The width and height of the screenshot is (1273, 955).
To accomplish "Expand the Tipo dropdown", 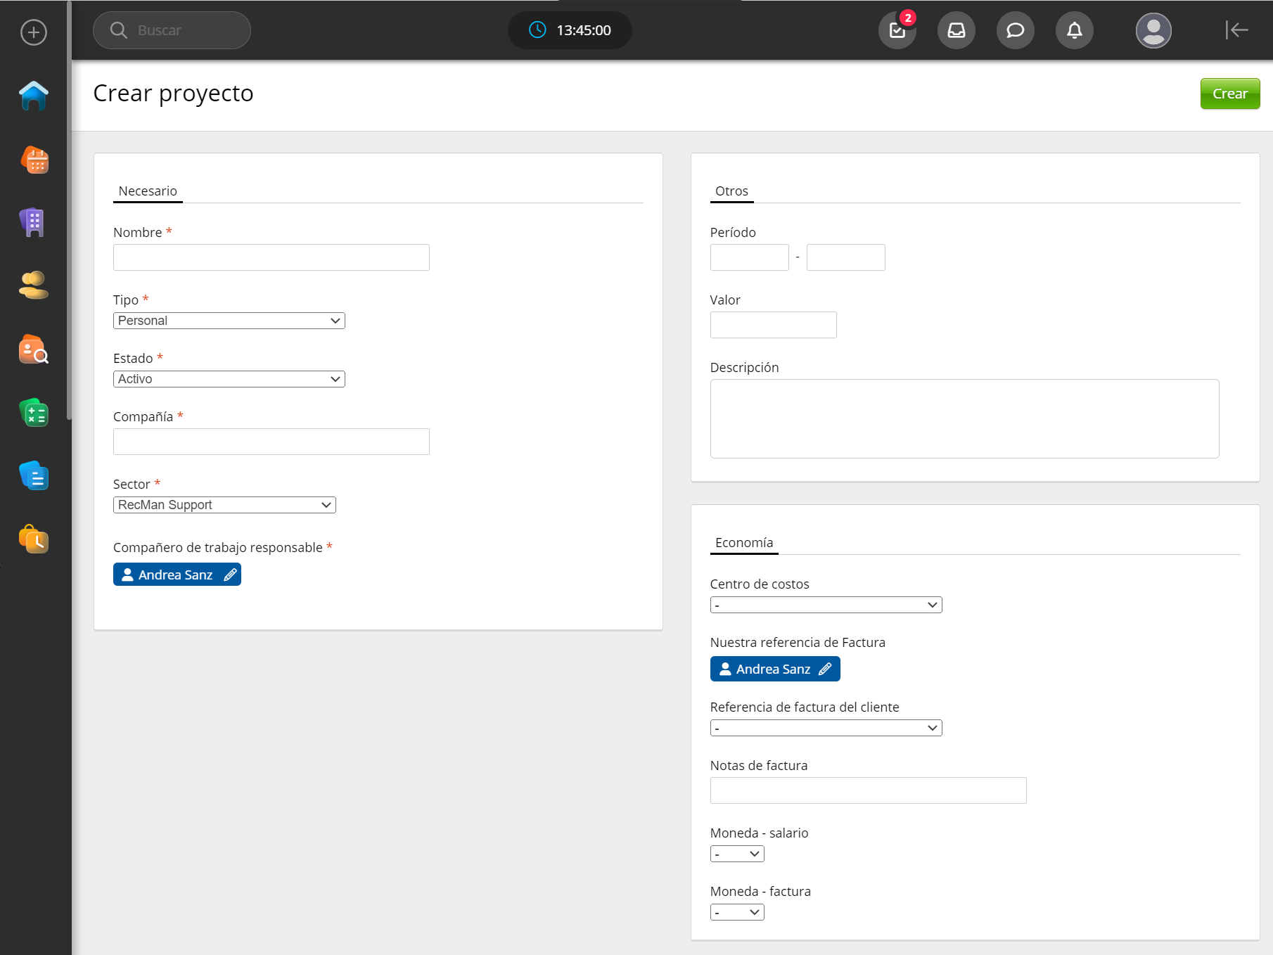I will 229,321.
